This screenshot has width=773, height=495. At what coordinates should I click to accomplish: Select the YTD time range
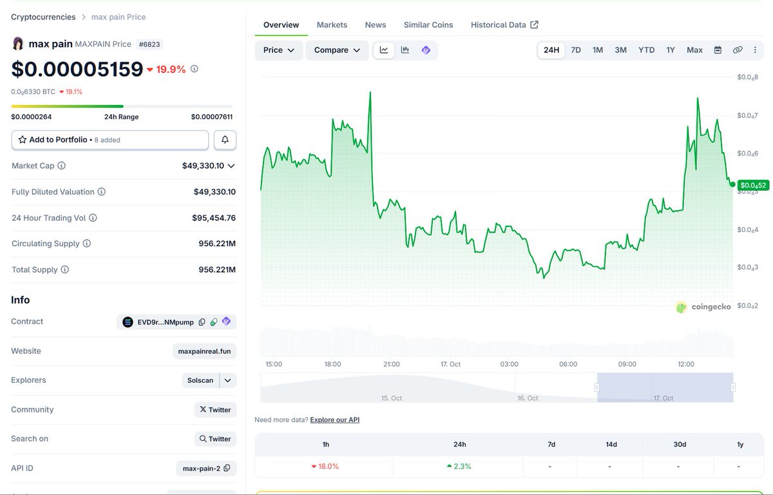(646, 50)
